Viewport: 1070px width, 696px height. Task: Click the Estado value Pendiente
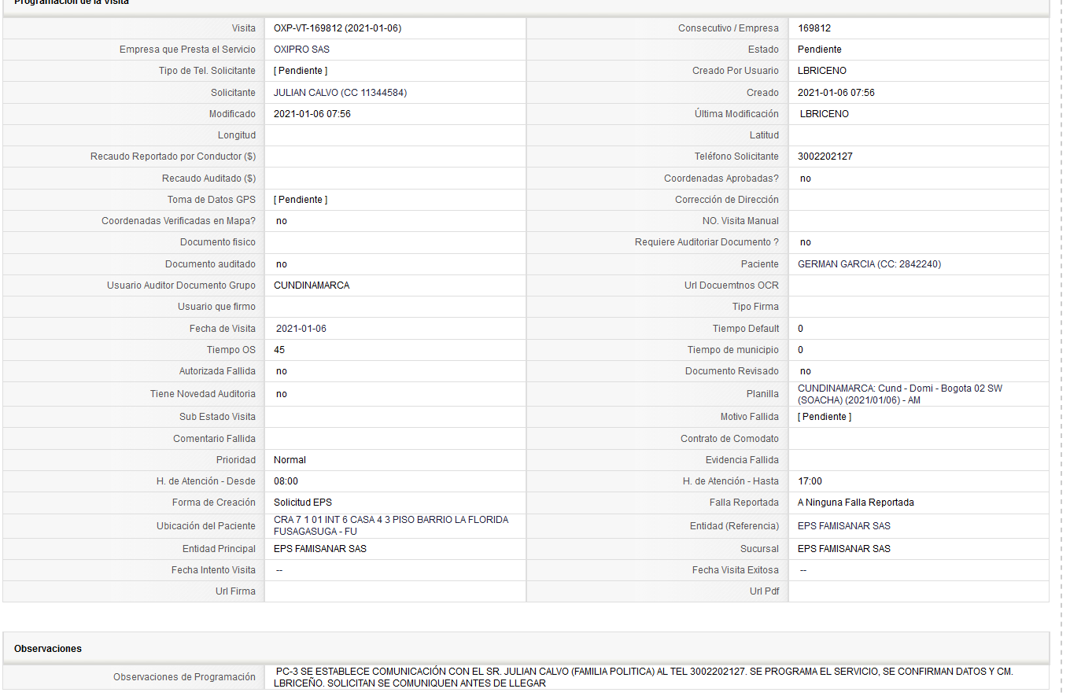tap(820, 50)
